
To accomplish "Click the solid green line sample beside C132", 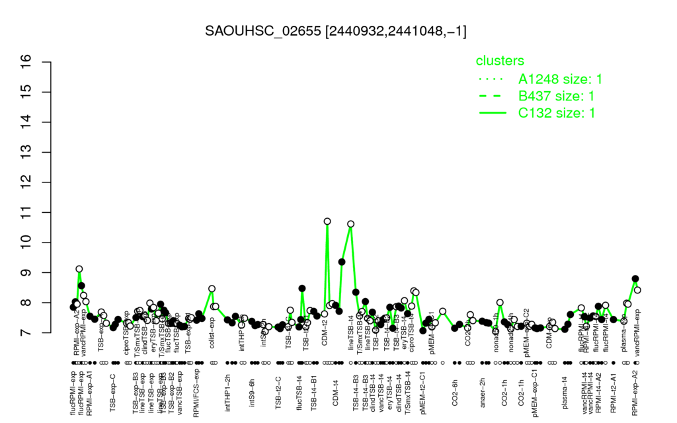I will 493,113.
